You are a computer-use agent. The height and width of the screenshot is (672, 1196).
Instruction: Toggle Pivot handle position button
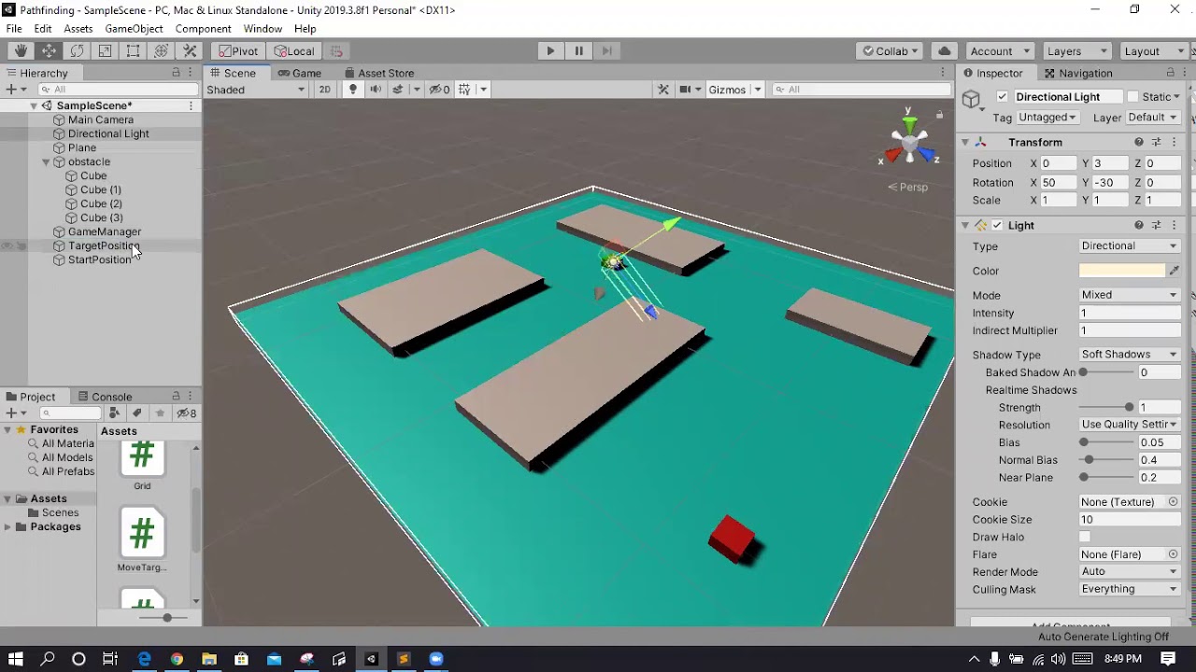(237, 51)
